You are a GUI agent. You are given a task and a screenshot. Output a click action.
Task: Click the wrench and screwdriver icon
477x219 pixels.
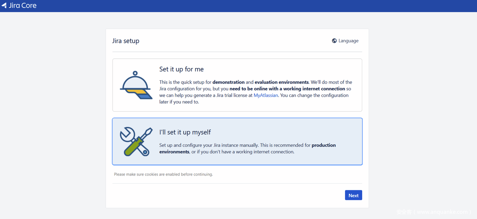pos(136,141)
